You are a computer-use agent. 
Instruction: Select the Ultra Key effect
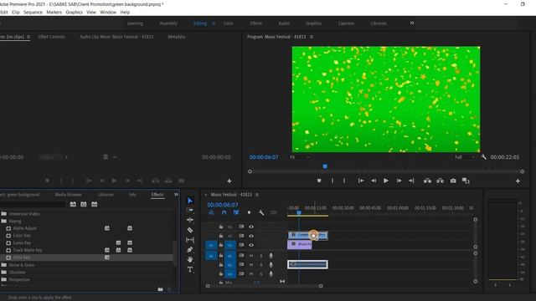(x=22, y=258)
